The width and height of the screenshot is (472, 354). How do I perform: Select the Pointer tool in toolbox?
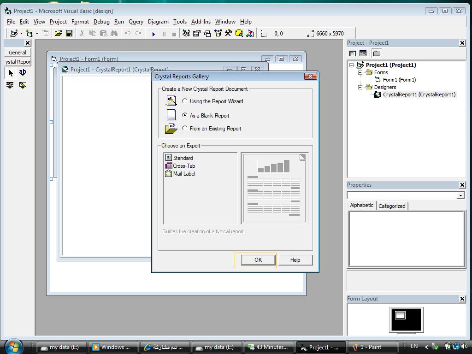(11, 73)
